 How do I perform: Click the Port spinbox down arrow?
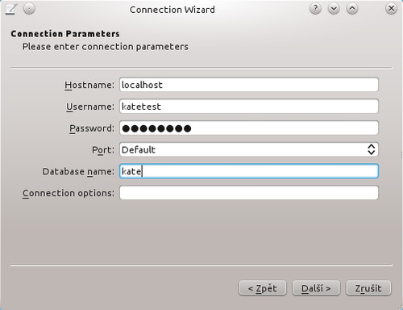click(x=372, y=153)
